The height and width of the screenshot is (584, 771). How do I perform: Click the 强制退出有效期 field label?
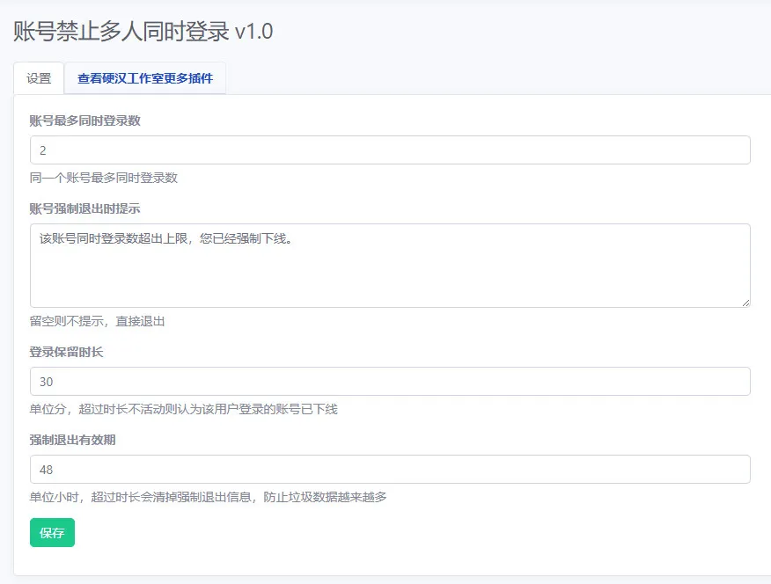pyautogui.click(x=73, y=440)
